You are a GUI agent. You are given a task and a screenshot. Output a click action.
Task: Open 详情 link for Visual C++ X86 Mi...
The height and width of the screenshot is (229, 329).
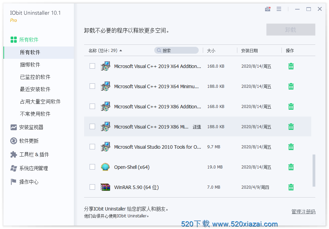pos(197,127)
